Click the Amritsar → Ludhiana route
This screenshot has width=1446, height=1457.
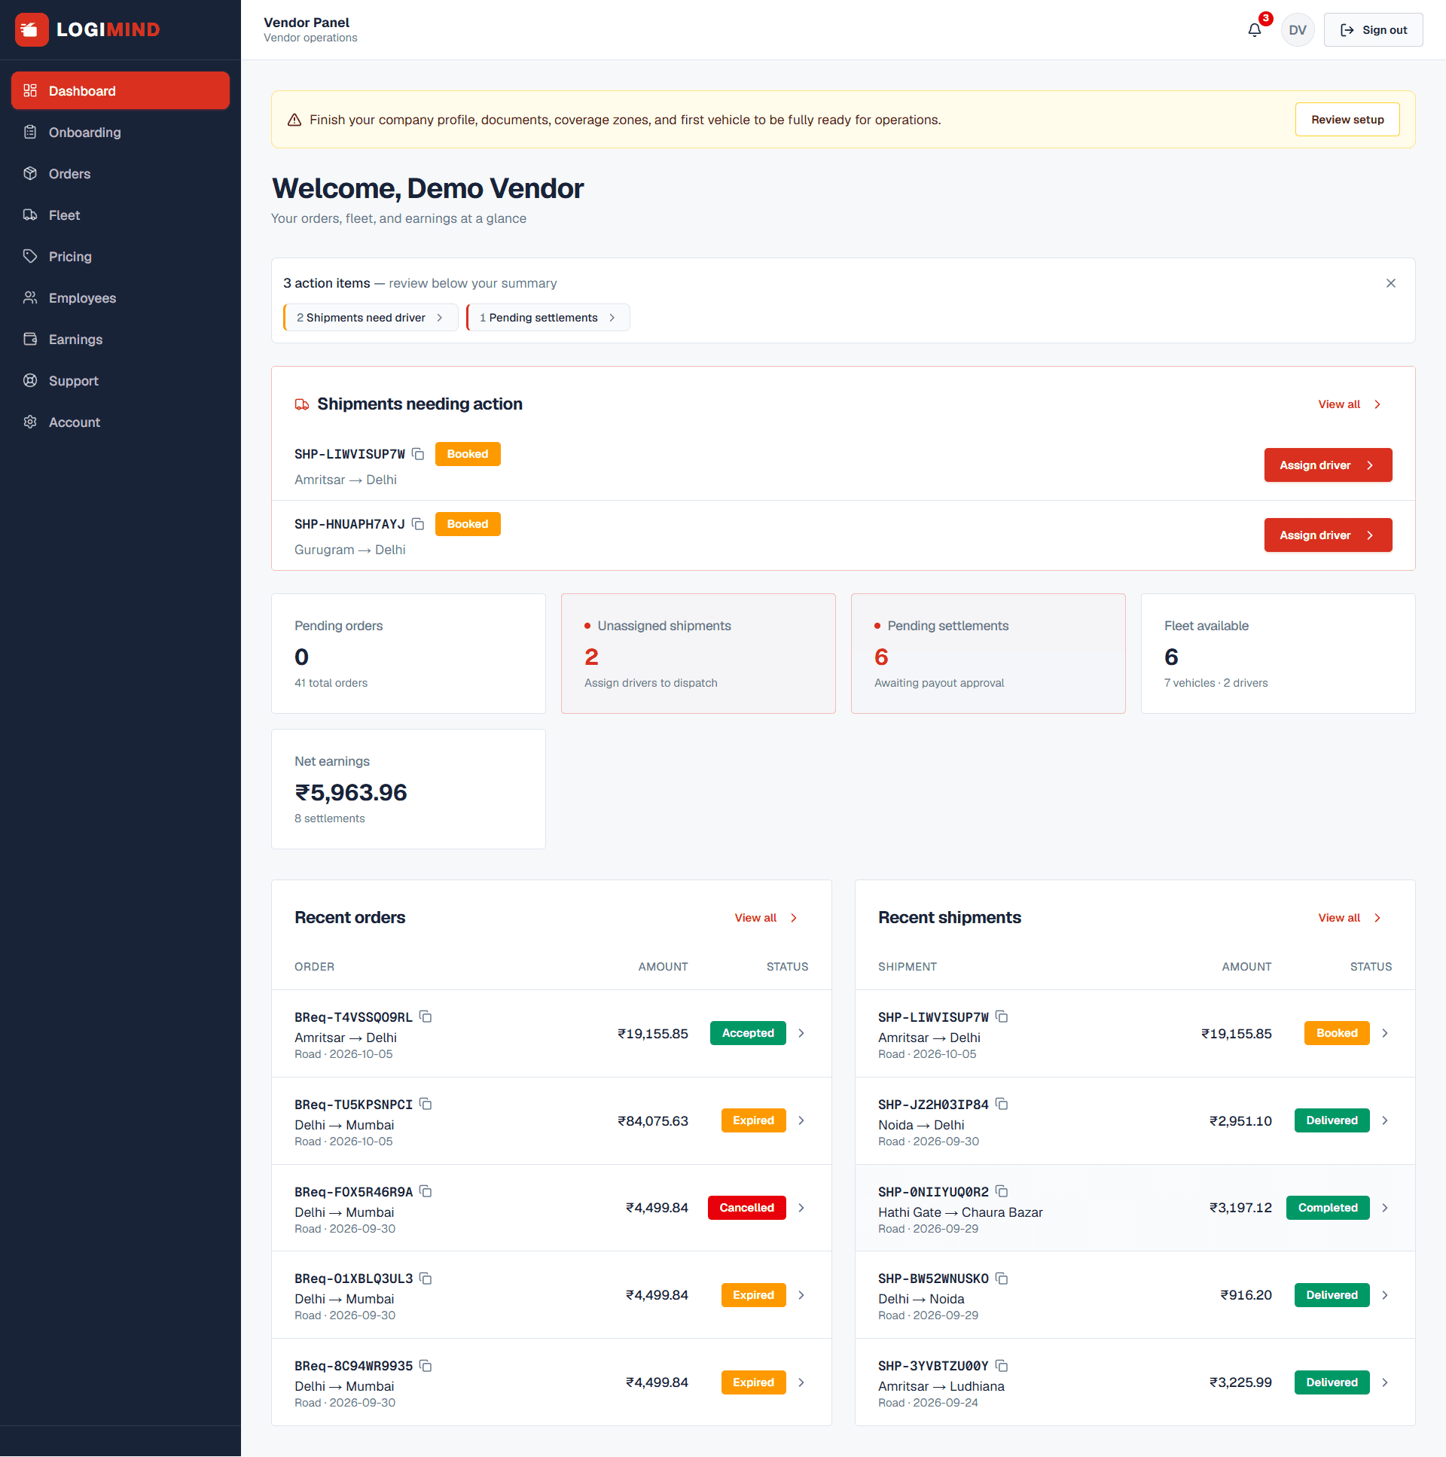click(941, 1387)
